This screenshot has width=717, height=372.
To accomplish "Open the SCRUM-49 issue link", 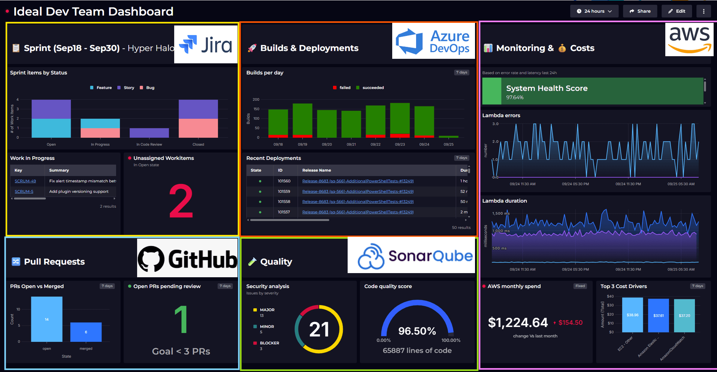I will tap(25, 181).
